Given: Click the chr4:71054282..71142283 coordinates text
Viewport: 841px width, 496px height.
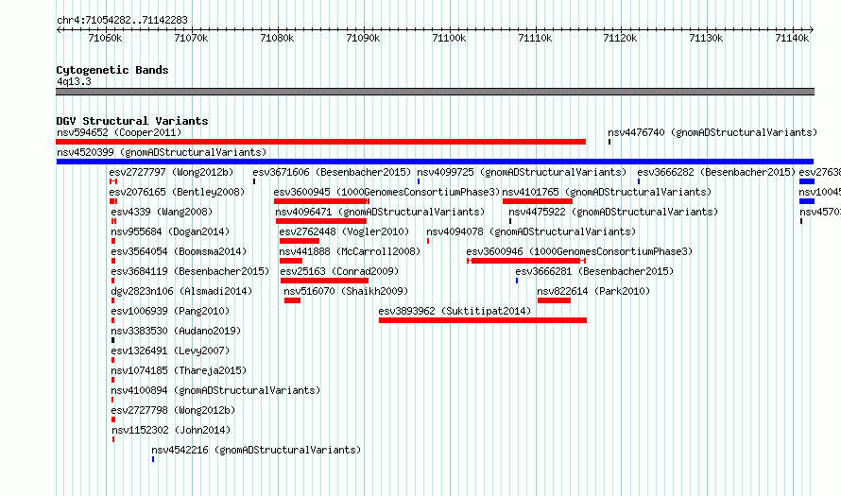Looking at the screenshot, I should 122,20.
